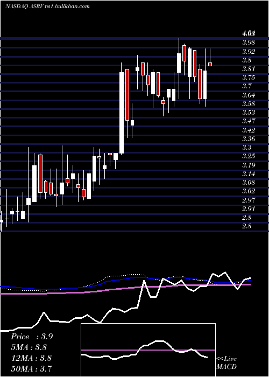This screenshot has width=269, height=377.
Task: Click the 3.81 price axis label
Action: [x=249, y=69]
